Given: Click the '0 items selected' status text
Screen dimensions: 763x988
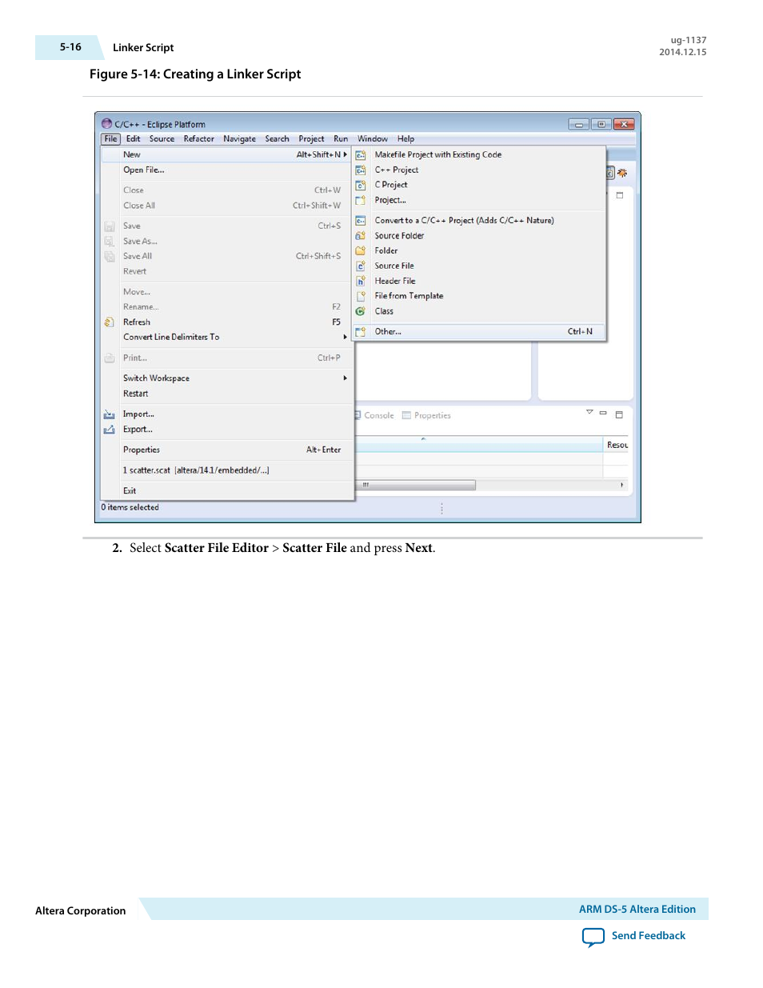Looking at the screenshot, I should pyautogui.click(x=130, y=507).
